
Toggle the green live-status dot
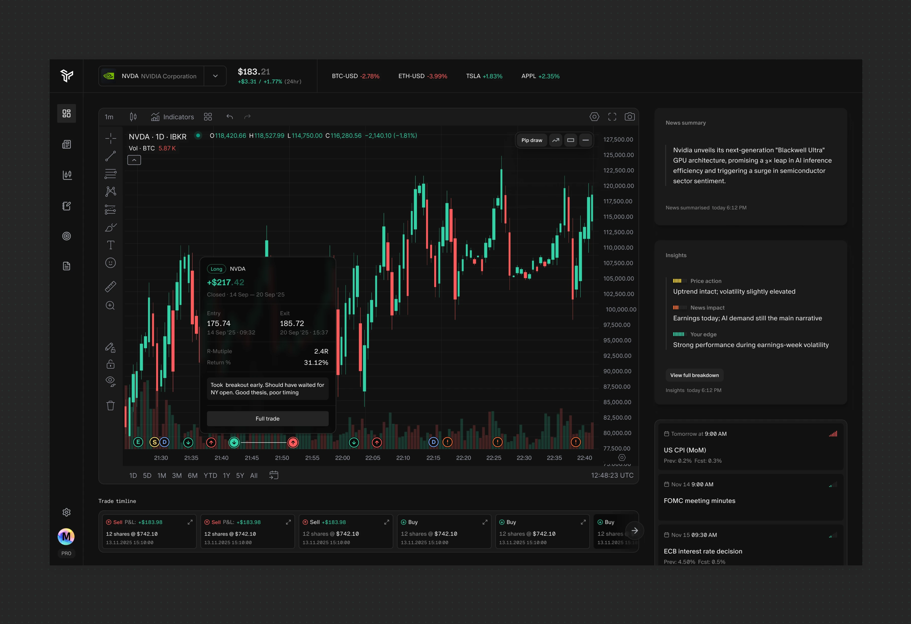[x=198, y=136]
